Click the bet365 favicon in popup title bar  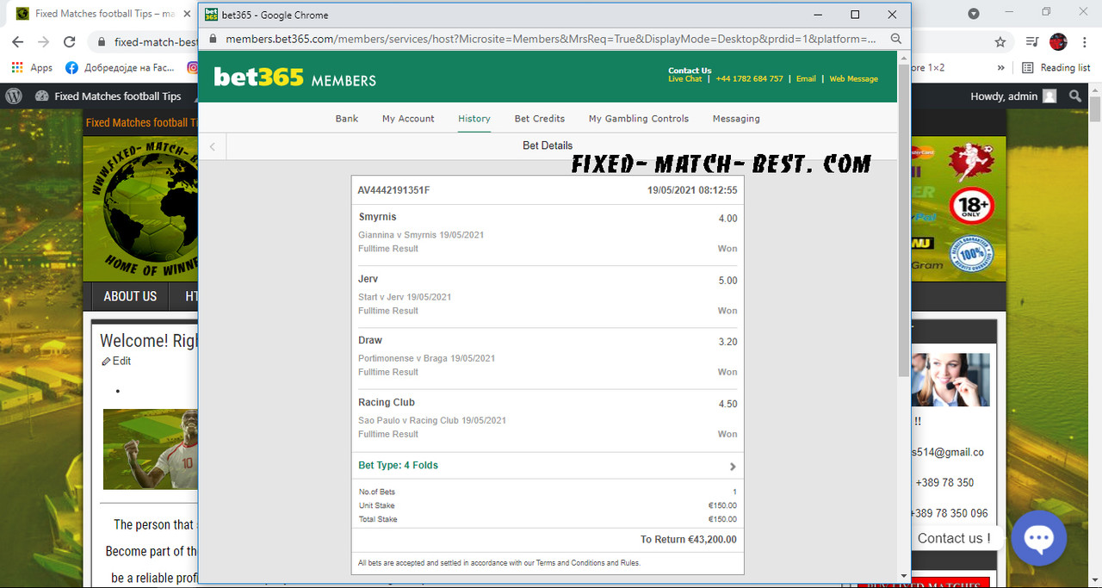coord(211,15)
